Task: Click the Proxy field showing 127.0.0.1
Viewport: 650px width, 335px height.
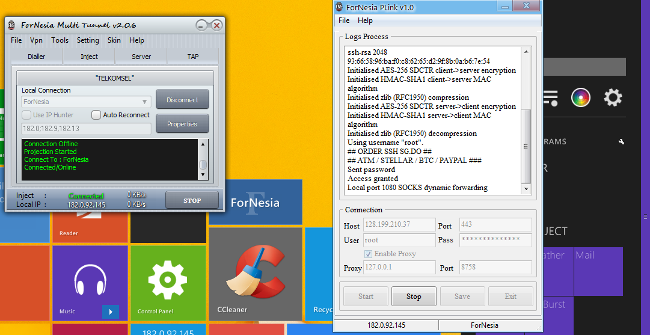Action: 400,267
